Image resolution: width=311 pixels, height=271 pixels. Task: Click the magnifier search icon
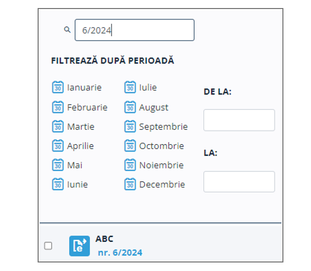click(67, 30)
